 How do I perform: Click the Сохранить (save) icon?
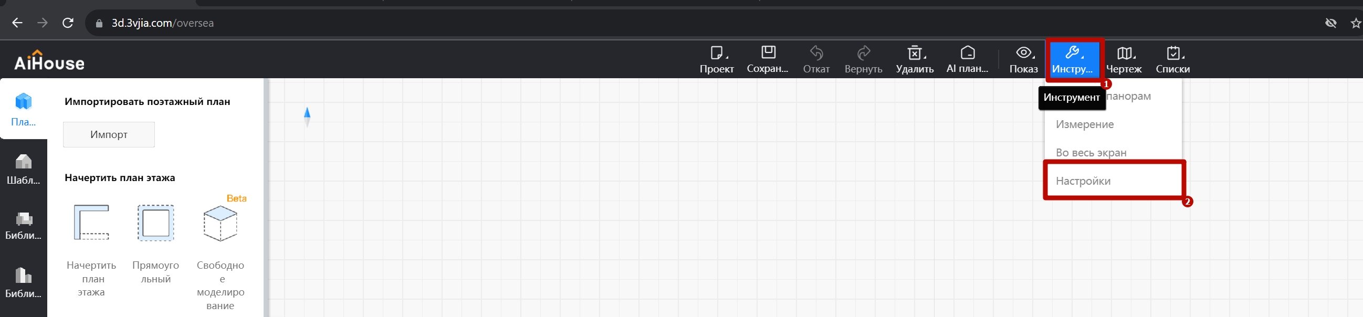coord(767,59)
